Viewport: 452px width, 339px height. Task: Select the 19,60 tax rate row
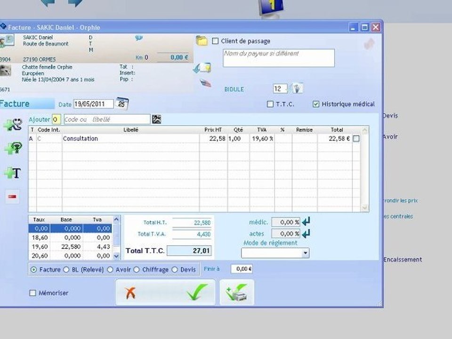pyautogui.click(x=70, y=246)
